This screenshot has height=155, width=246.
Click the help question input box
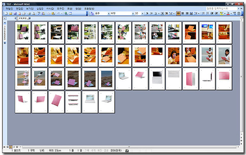click(x=222, y=9)
